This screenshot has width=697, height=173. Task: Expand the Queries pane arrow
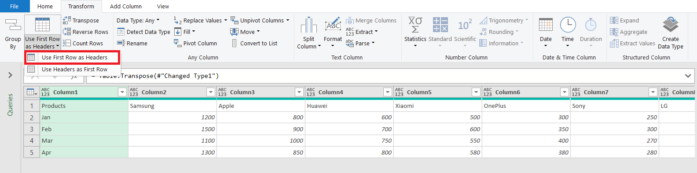click(10, 75)
